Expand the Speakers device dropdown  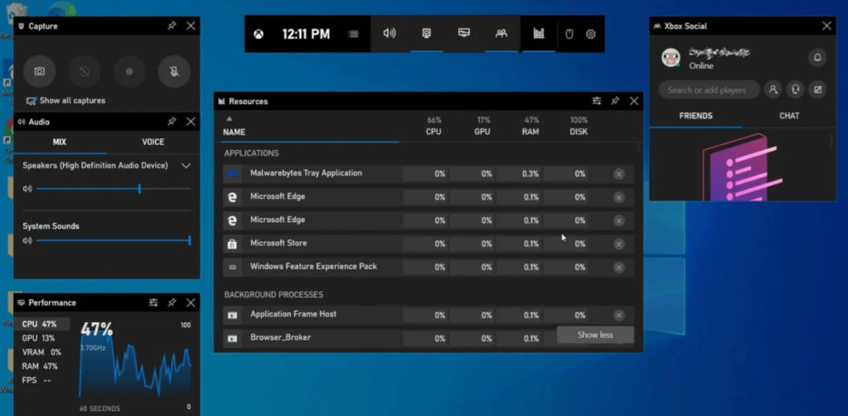pos(186,166)
